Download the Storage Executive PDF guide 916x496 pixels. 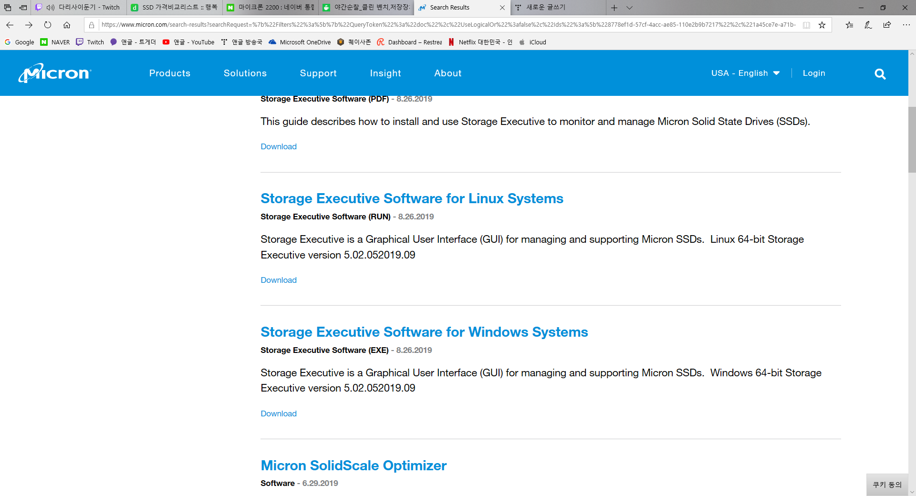pos(279,146)
